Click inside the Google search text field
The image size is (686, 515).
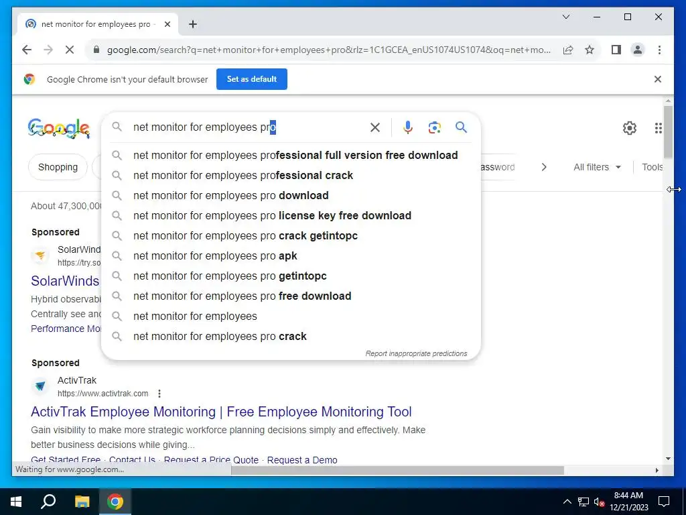[248, 127]
